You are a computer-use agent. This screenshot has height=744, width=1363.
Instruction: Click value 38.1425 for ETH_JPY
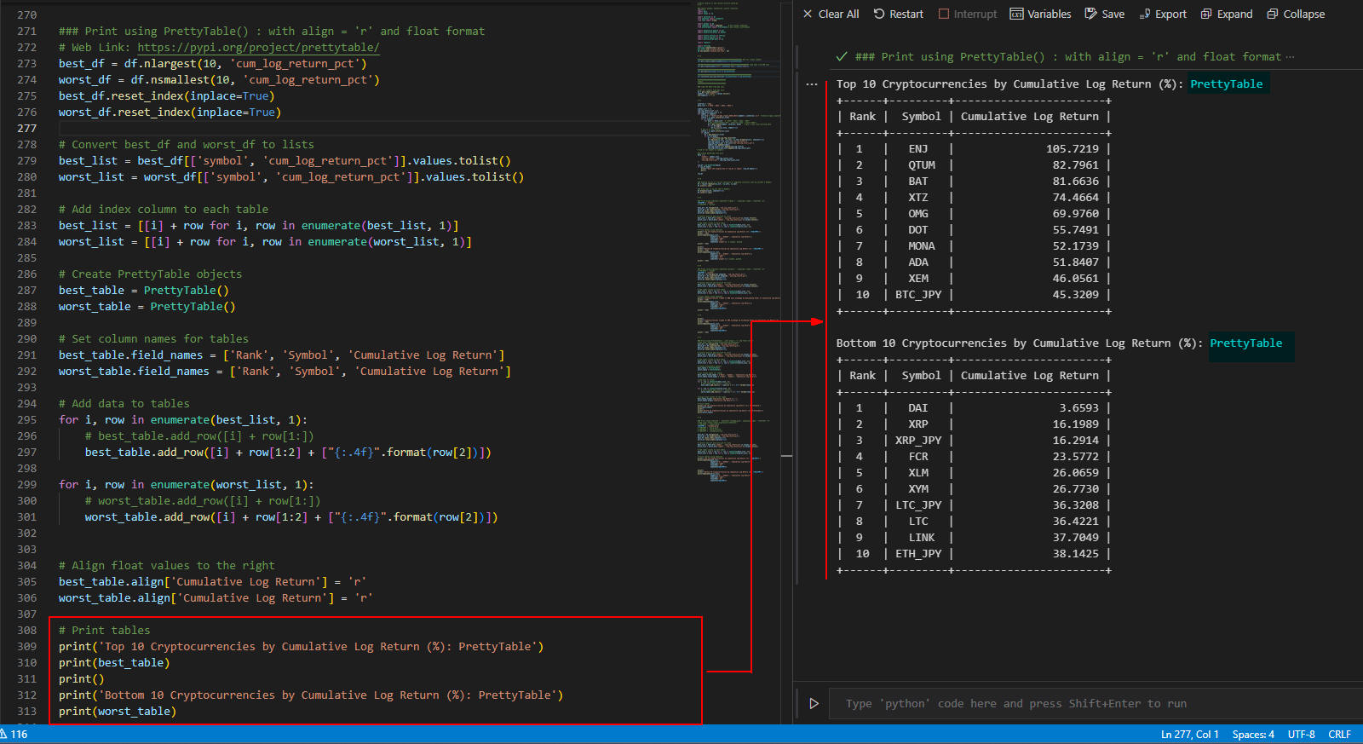click(1075, 553)
